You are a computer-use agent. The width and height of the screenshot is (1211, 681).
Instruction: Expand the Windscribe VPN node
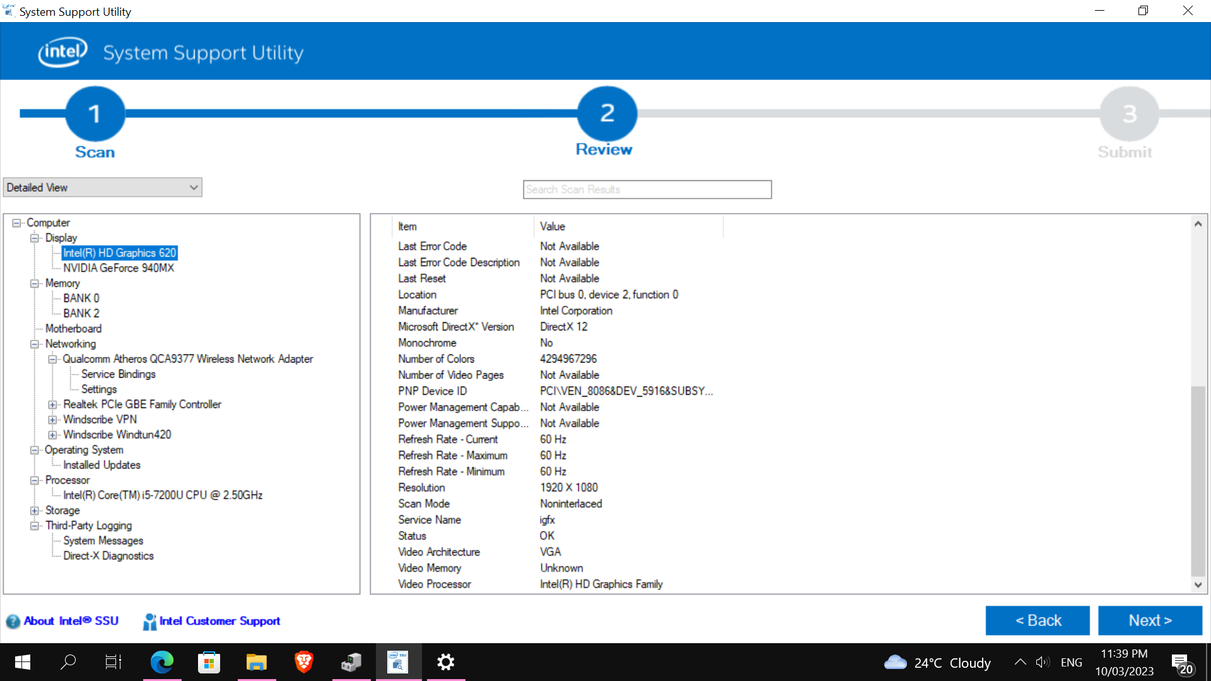tap(53, 420)
